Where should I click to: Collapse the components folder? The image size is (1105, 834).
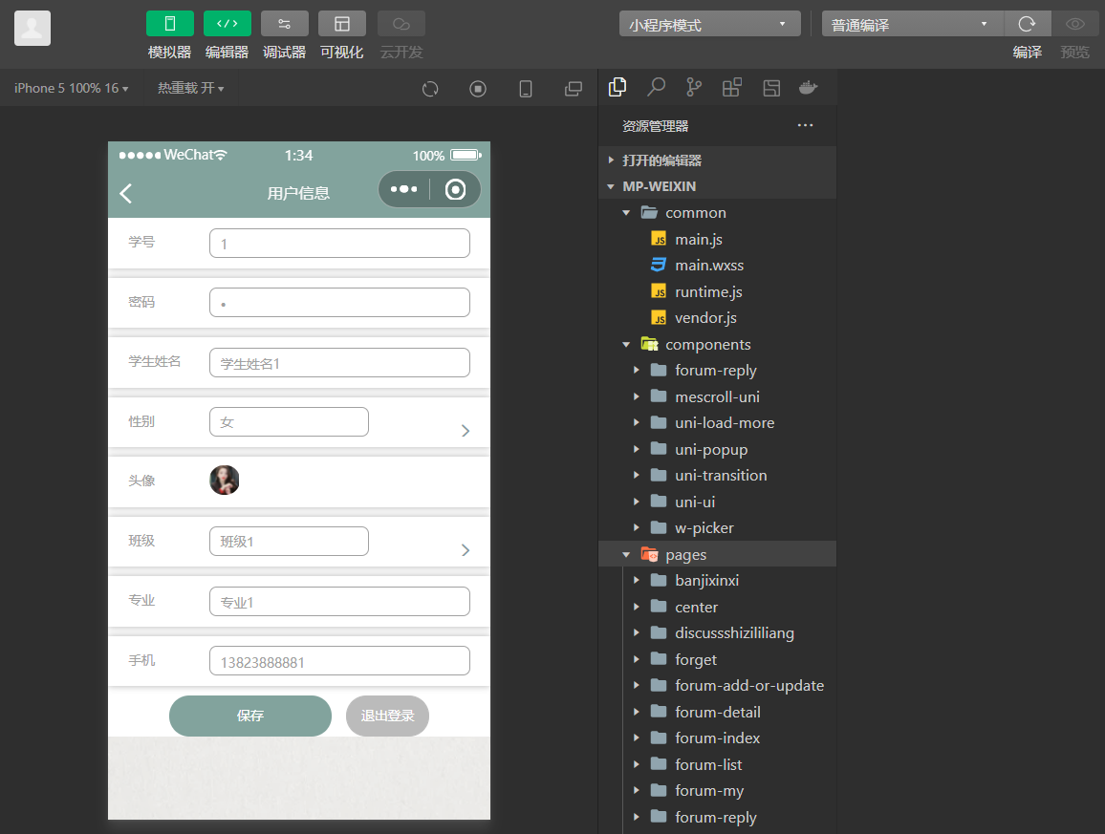[x=718, y=345]
